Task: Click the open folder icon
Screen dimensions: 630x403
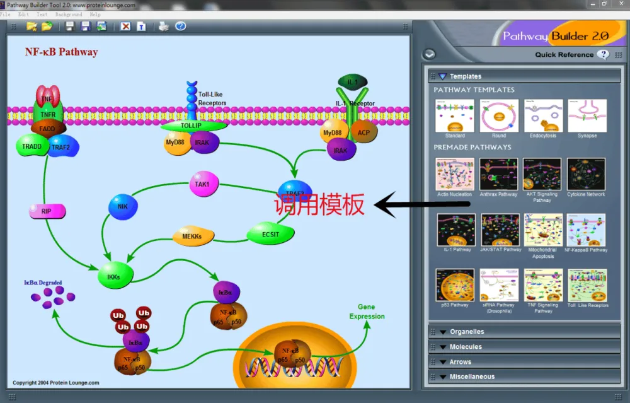Action: coord(47,26)
